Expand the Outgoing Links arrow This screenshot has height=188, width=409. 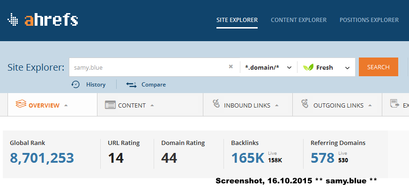[370, 105]
